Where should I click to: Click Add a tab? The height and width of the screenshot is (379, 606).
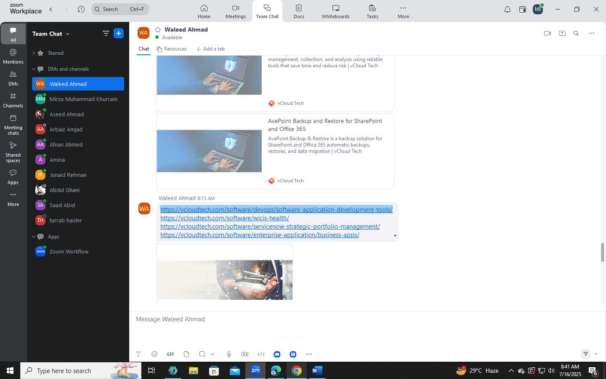[x=210, y=49]
